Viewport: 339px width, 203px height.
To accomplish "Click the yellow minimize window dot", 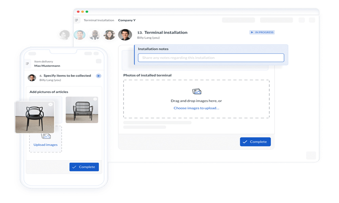I will pyautogui.click(x=83, y=12).
